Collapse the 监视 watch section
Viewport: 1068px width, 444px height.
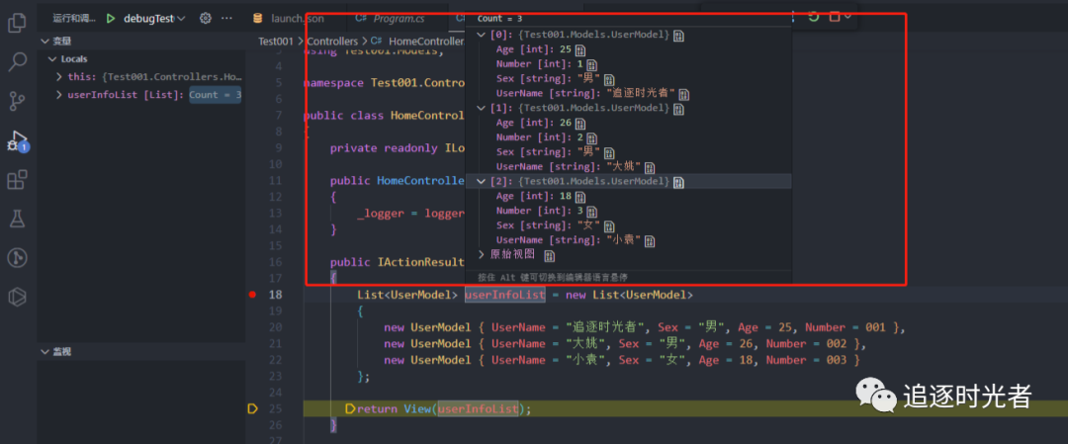(x=44, y=352)
